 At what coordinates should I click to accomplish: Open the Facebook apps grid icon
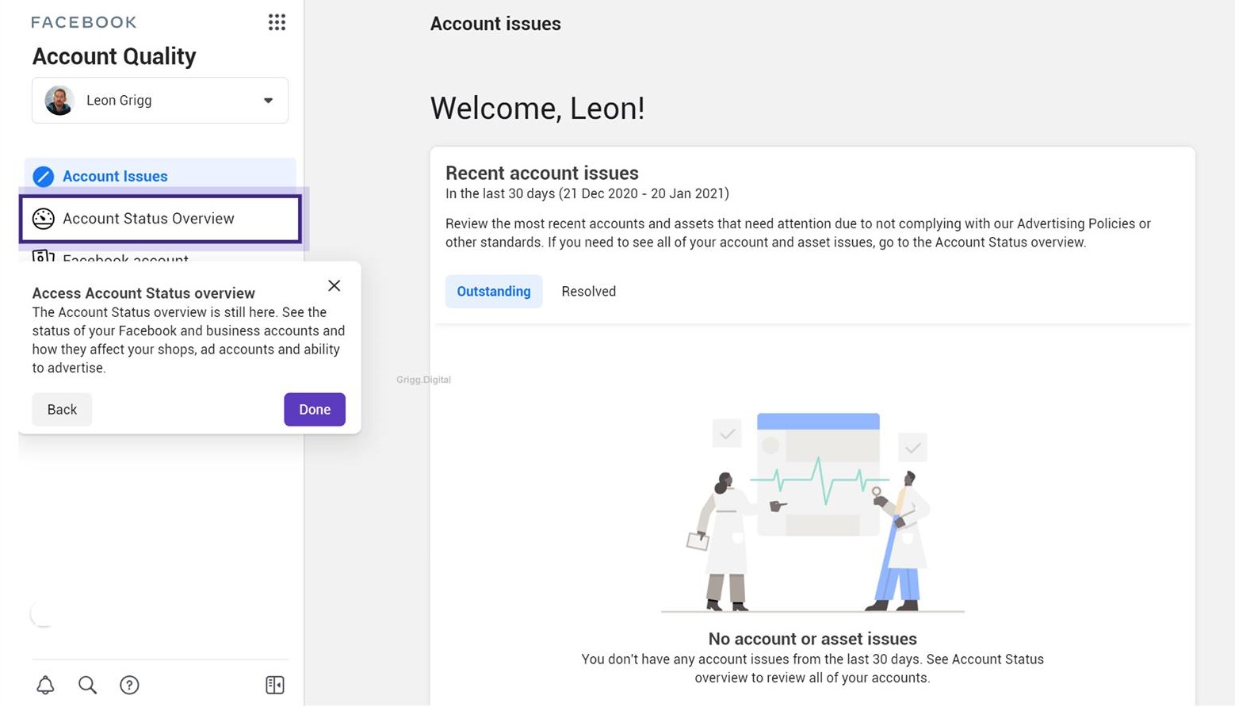point(277,22)
